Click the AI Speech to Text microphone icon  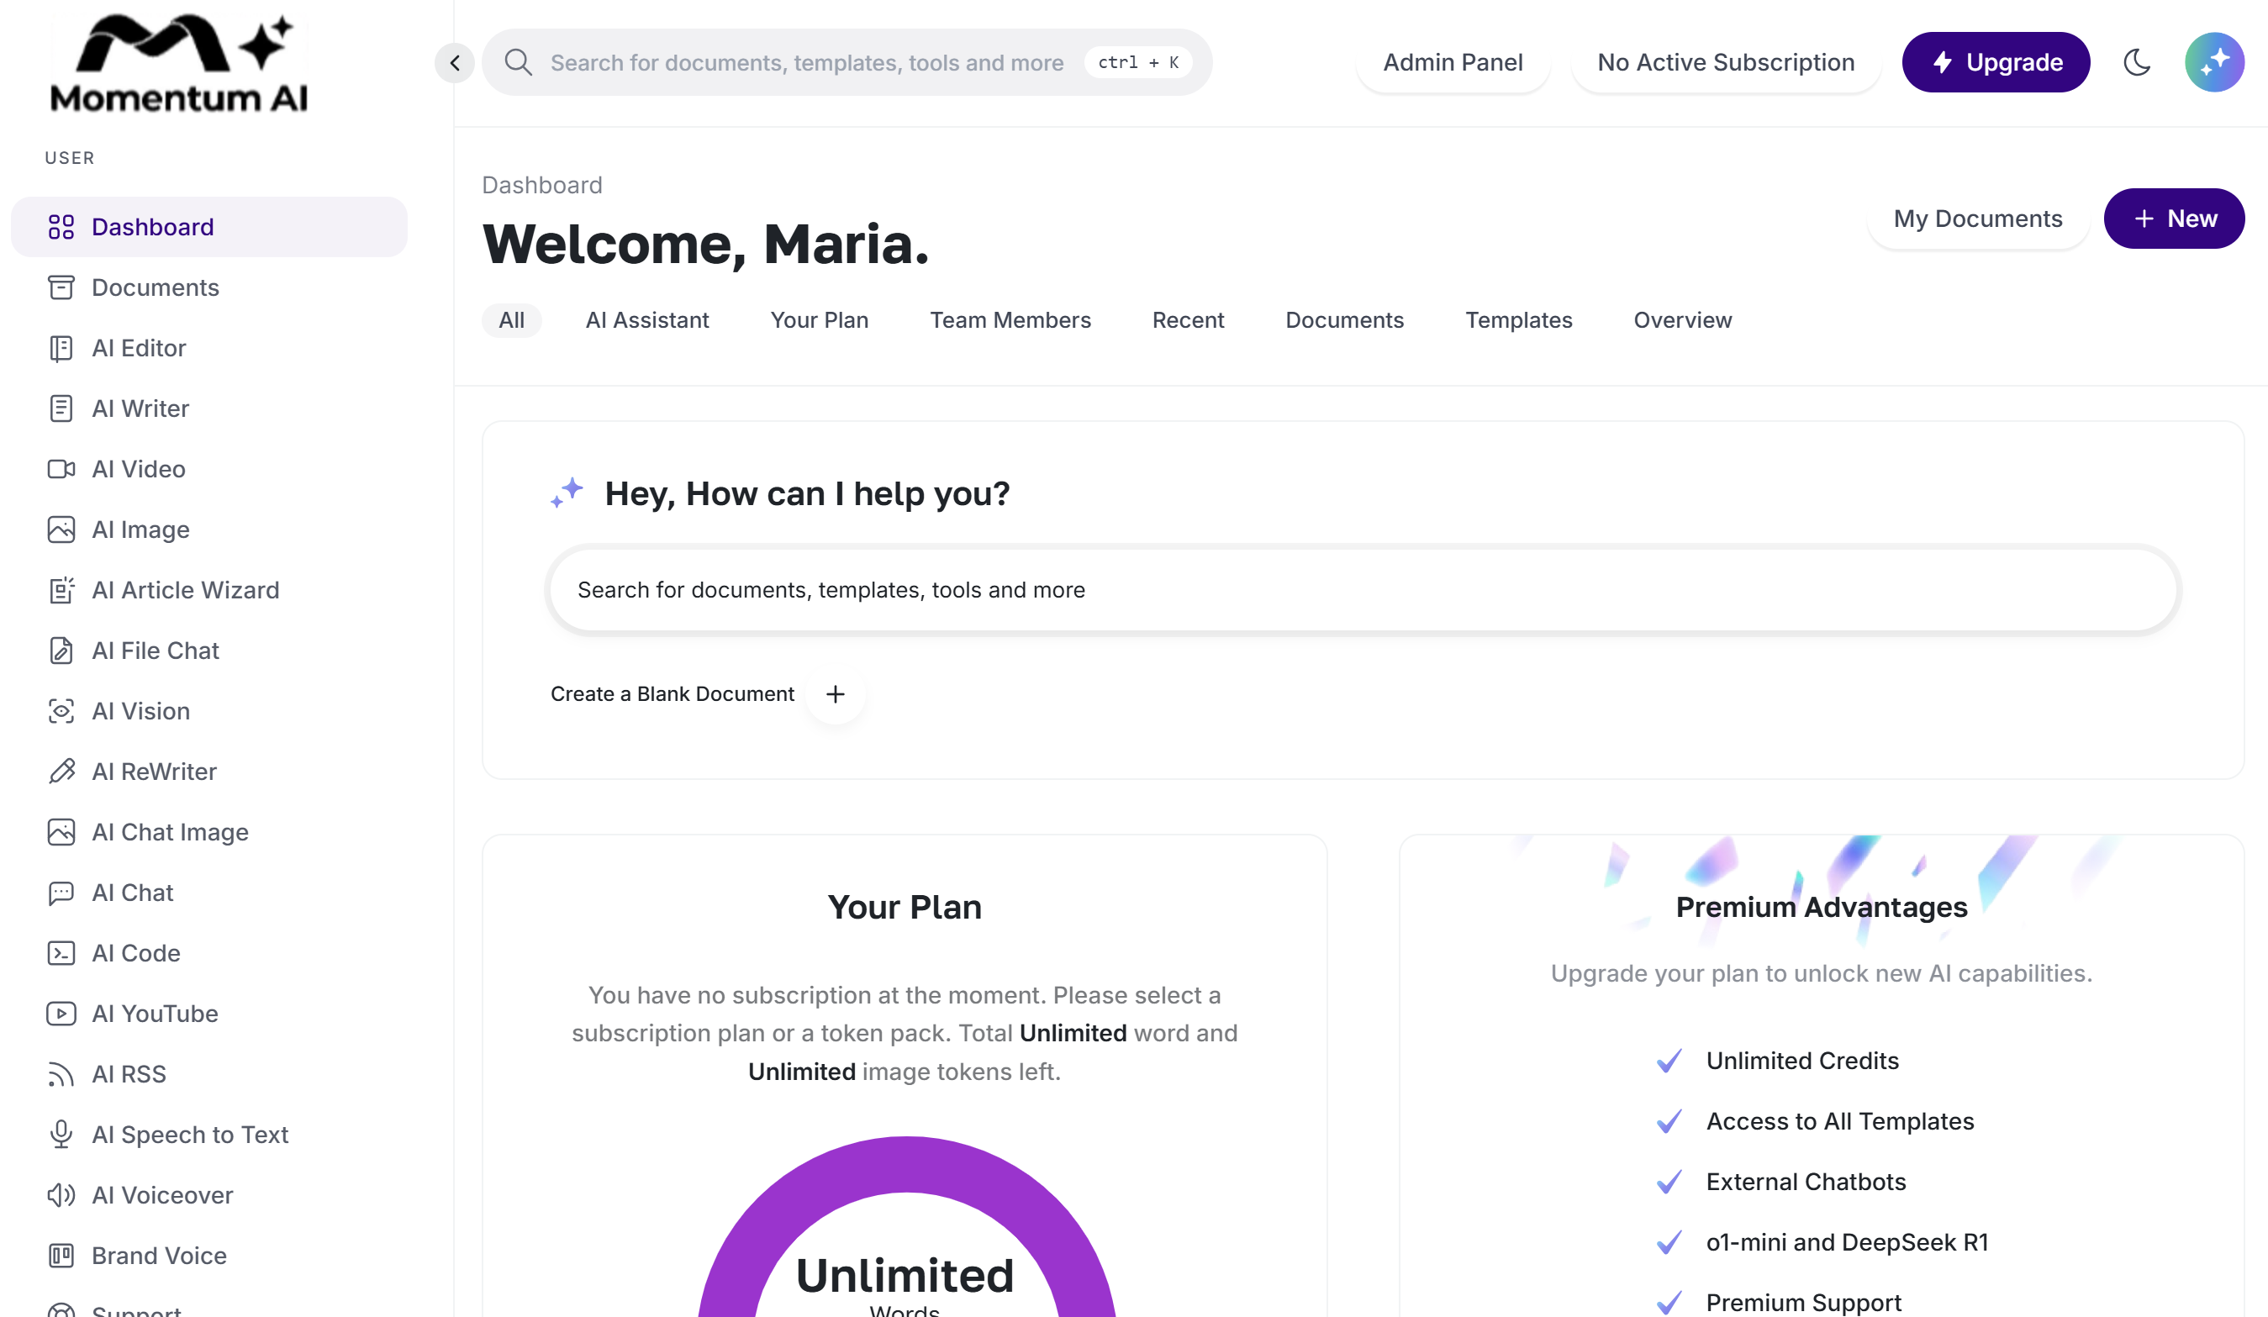(x=61, y=1135)
